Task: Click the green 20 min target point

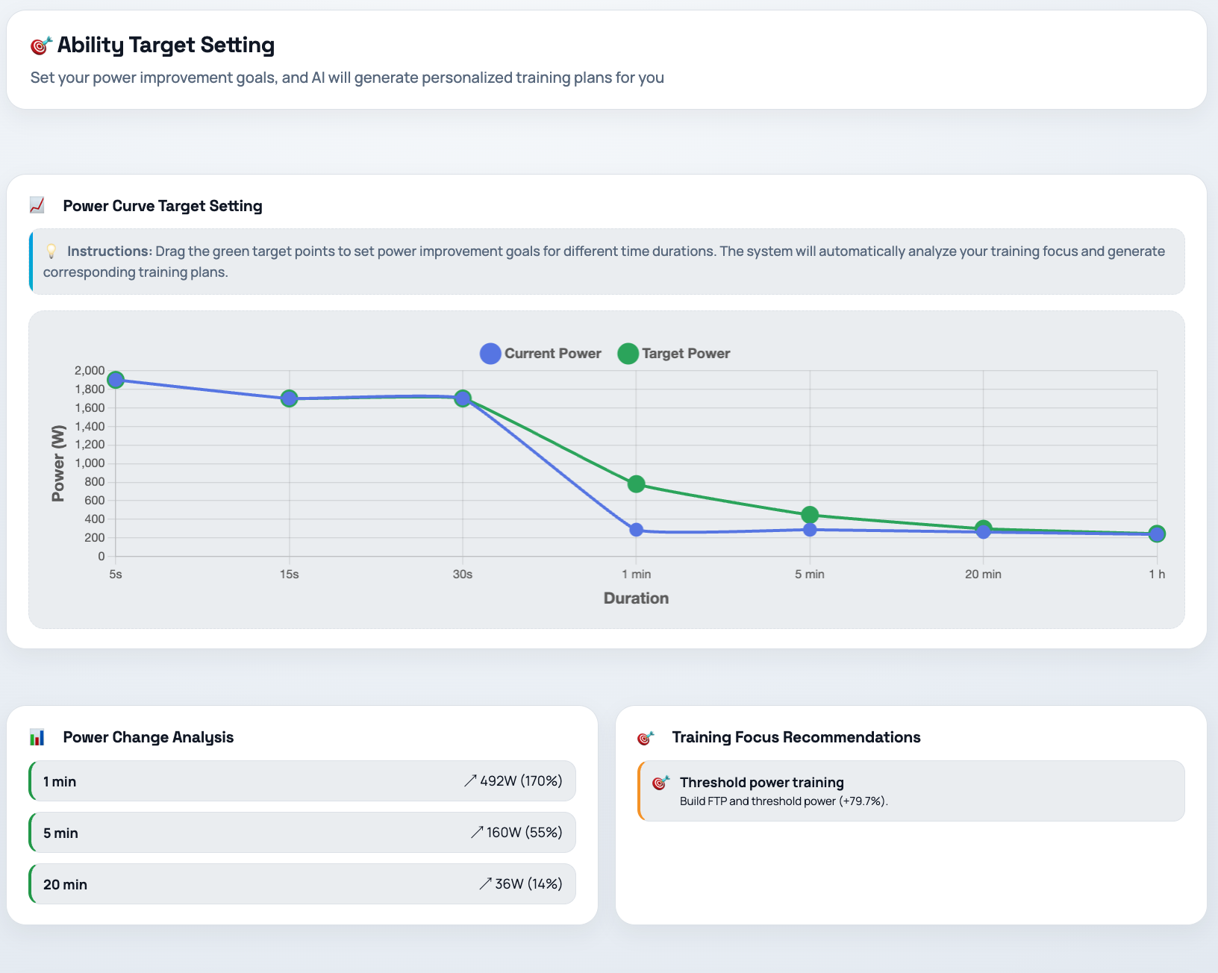Action: click(x=984, y=526)
